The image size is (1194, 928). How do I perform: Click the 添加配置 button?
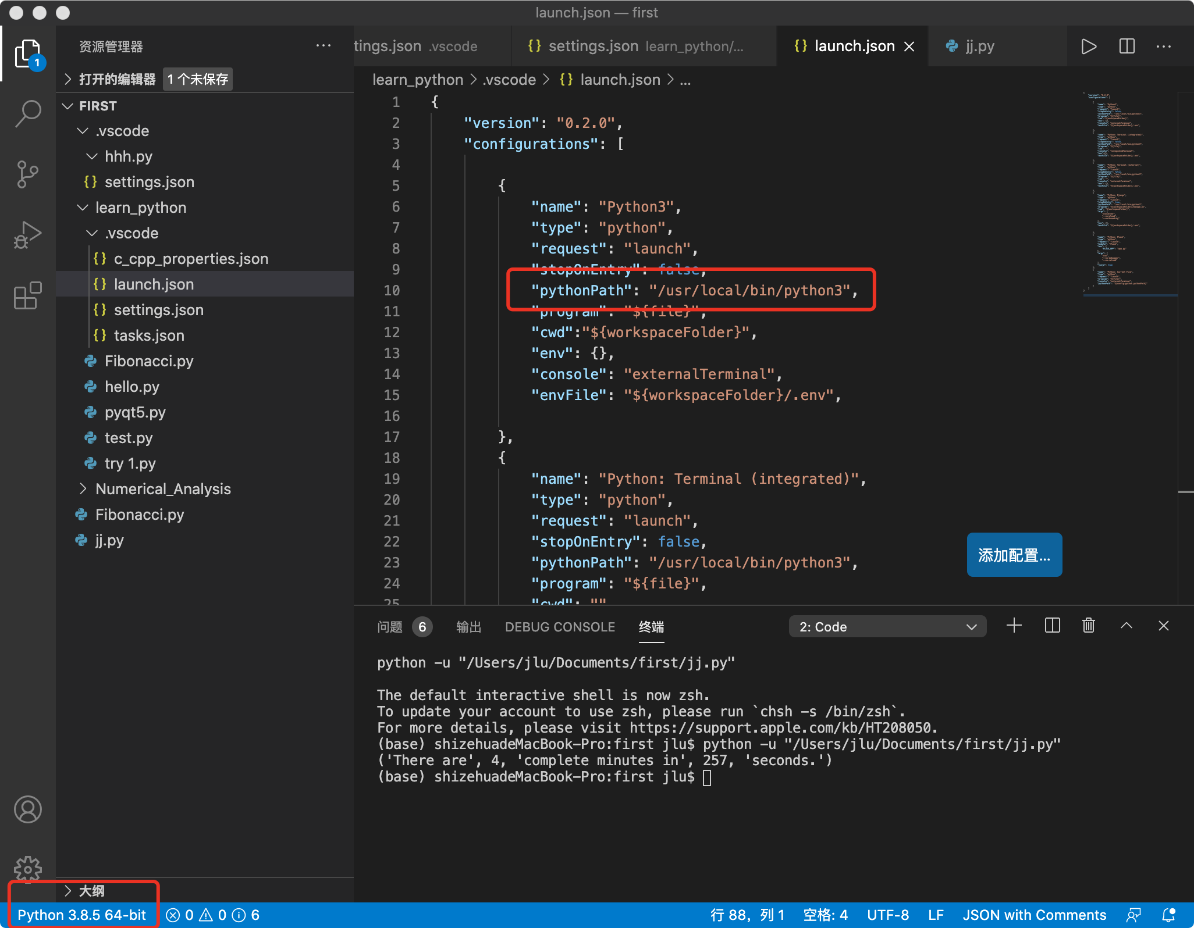click(x=1014, y=555)
